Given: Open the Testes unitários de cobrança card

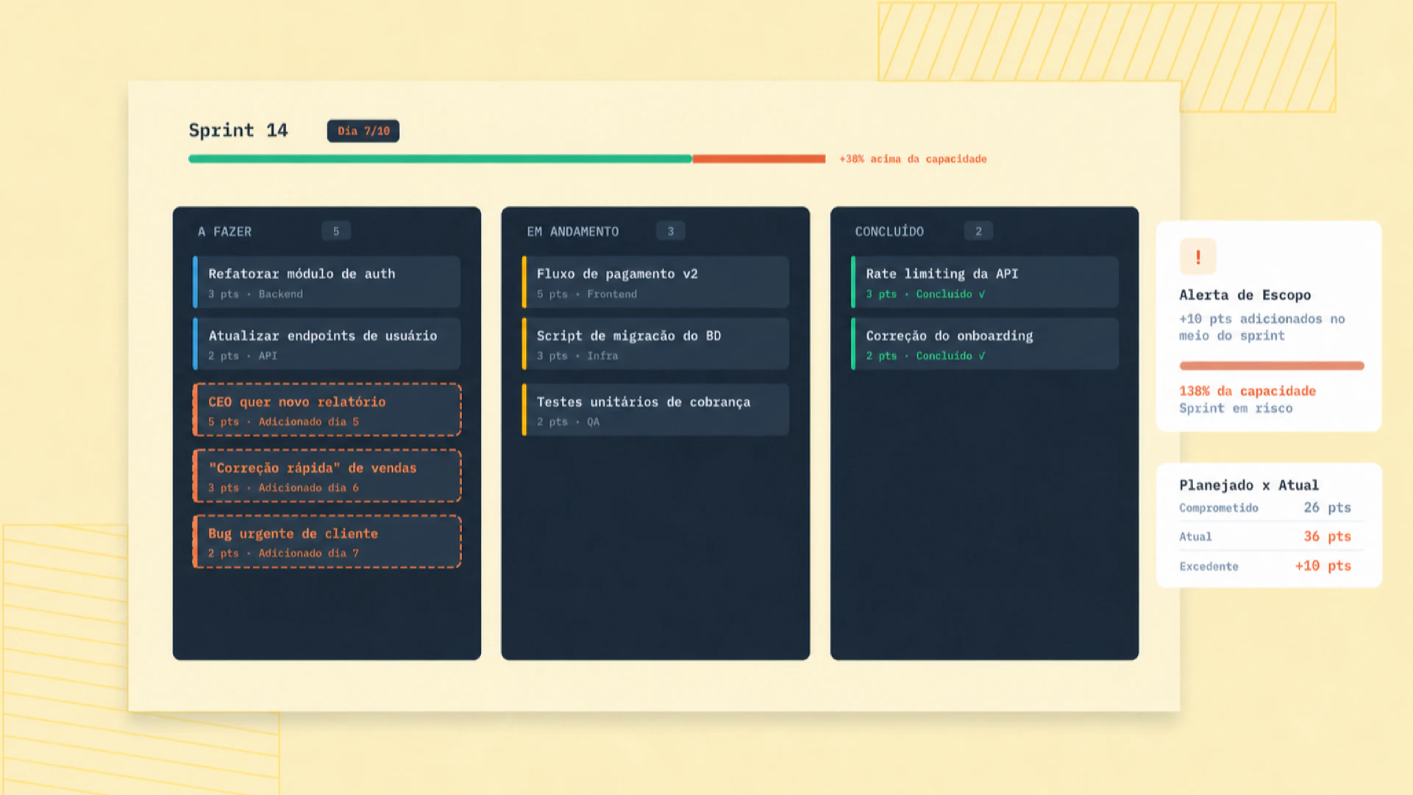Looking at the screenshot, I should tap(655, 410).
